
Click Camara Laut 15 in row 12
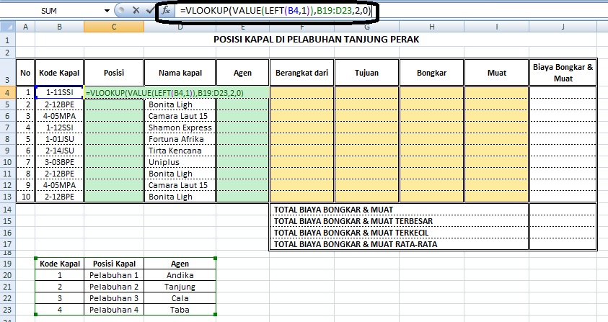tap(180, 185)
